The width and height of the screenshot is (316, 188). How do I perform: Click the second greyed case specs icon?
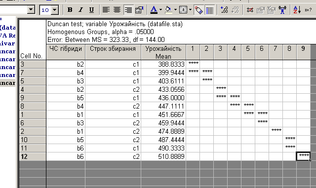point(272,10)
